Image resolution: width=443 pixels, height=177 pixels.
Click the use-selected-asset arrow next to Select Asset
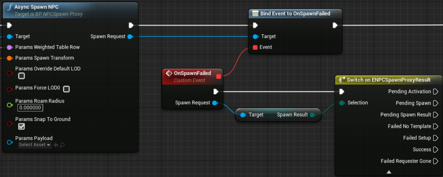point(56,145)
